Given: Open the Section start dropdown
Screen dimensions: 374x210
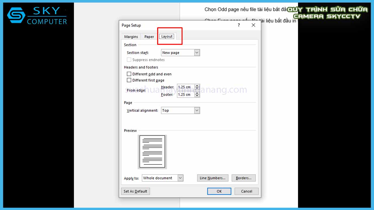Looking at the screenshot, I should click(197, 53).
